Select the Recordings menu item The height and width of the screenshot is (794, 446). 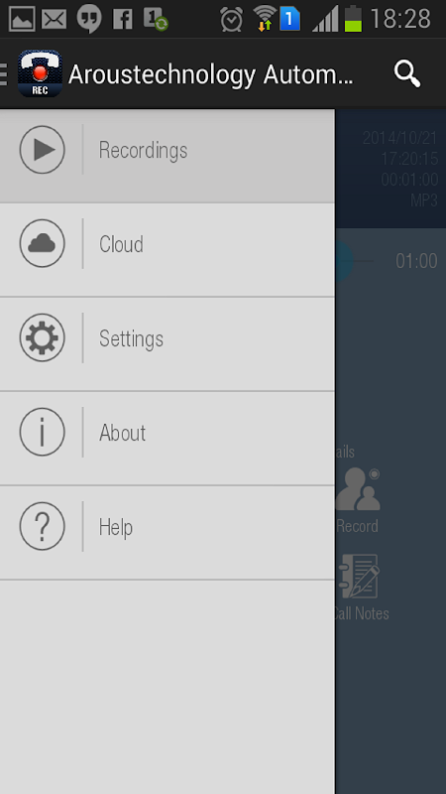click(167, 156)
